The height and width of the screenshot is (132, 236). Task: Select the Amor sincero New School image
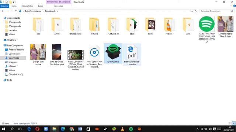(x=225, y=27)
